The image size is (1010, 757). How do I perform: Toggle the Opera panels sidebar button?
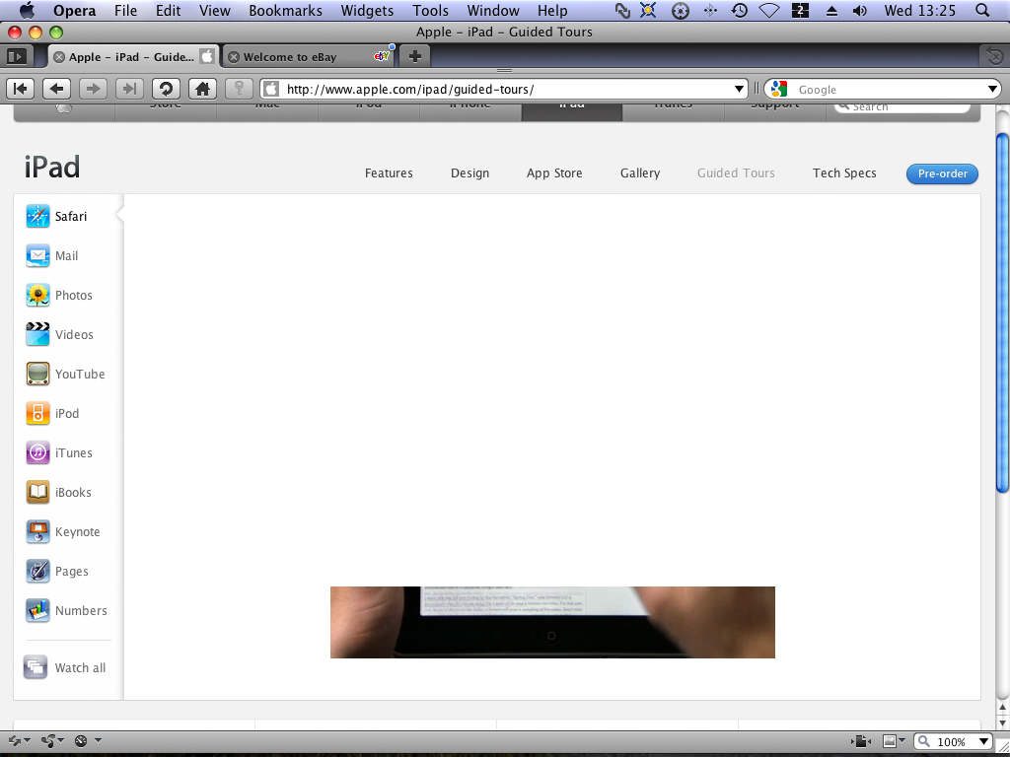tap(16, 56)
